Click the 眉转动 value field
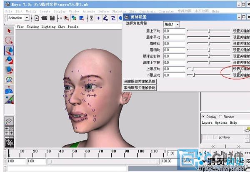This screenshot has width=250, height=172. point(174,44)
